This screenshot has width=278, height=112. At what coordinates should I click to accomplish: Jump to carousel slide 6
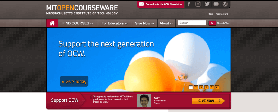coord(217,87)
